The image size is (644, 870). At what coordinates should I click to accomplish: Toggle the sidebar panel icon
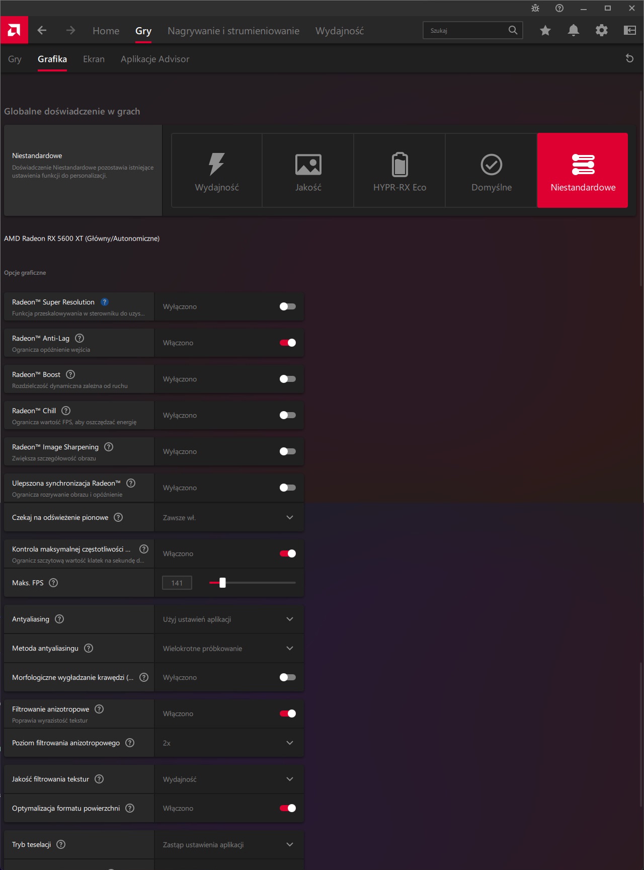point(630,30)
